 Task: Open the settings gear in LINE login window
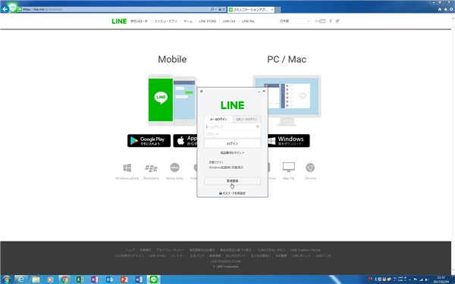[202, 92]
